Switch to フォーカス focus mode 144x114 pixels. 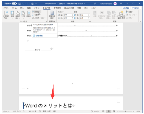point(95,112)
